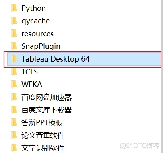The height and width of the screenshot is (153, 163).
Task: Select the 文字识别软件 folder name
Action: [43, 148]
